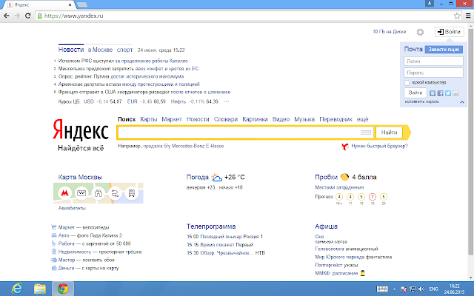Open Переводчик service above search
The height and width of the screenshot is (296, 474).
pyautogui.click(x=336, y=119)
